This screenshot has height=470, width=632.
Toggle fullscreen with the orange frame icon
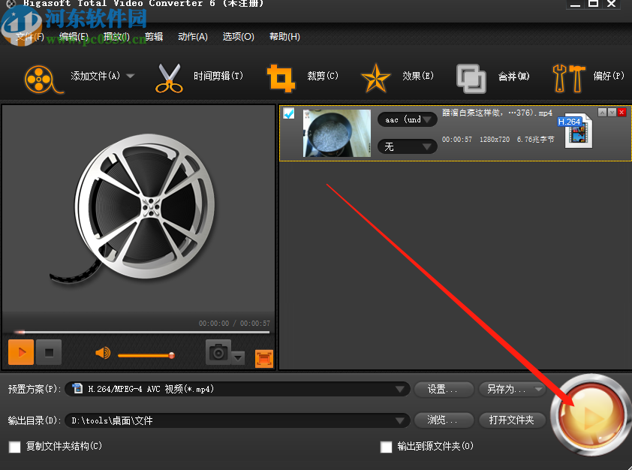tap(263, 359)
